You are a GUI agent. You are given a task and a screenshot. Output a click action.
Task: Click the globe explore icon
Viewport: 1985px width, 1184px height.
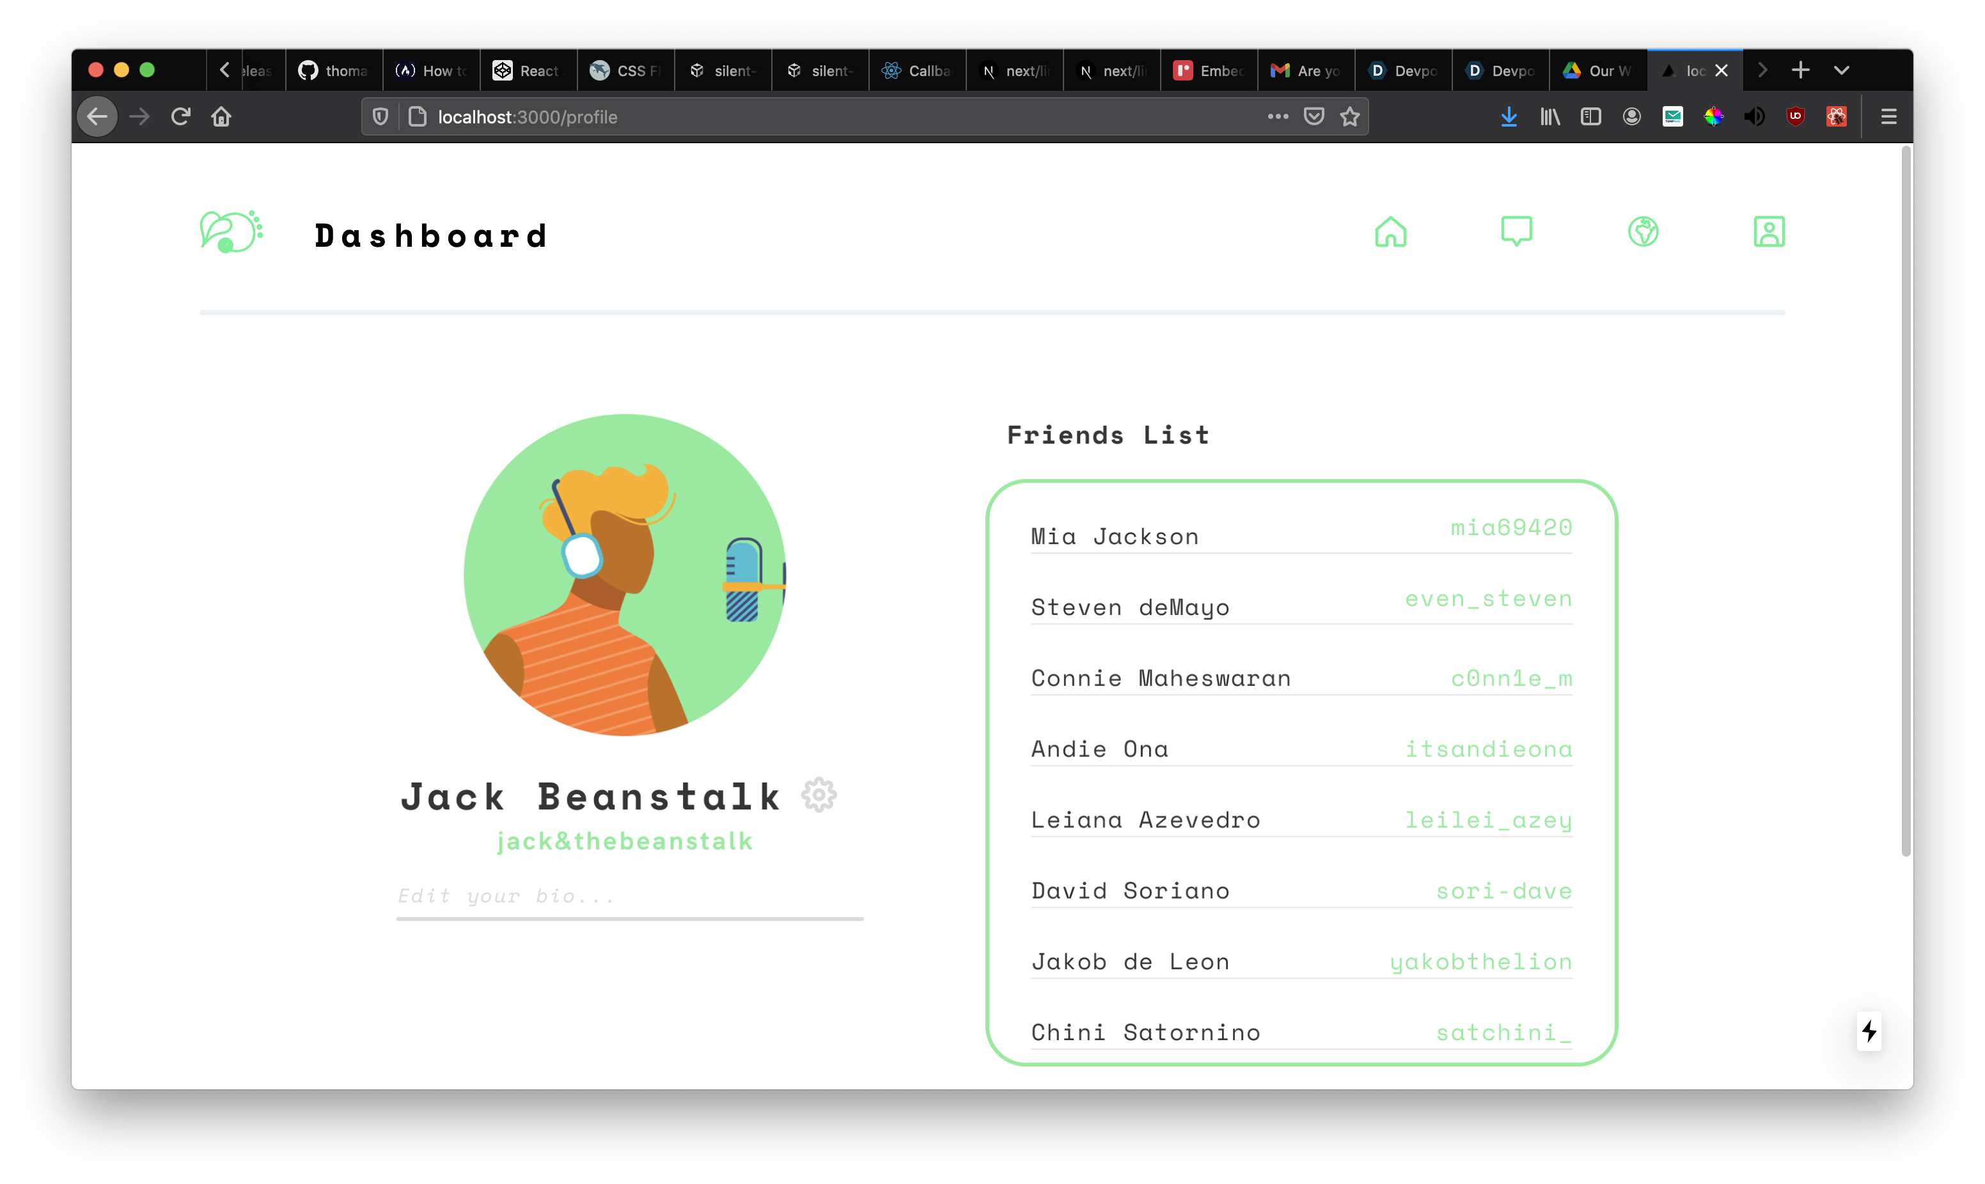point(1643,232)
